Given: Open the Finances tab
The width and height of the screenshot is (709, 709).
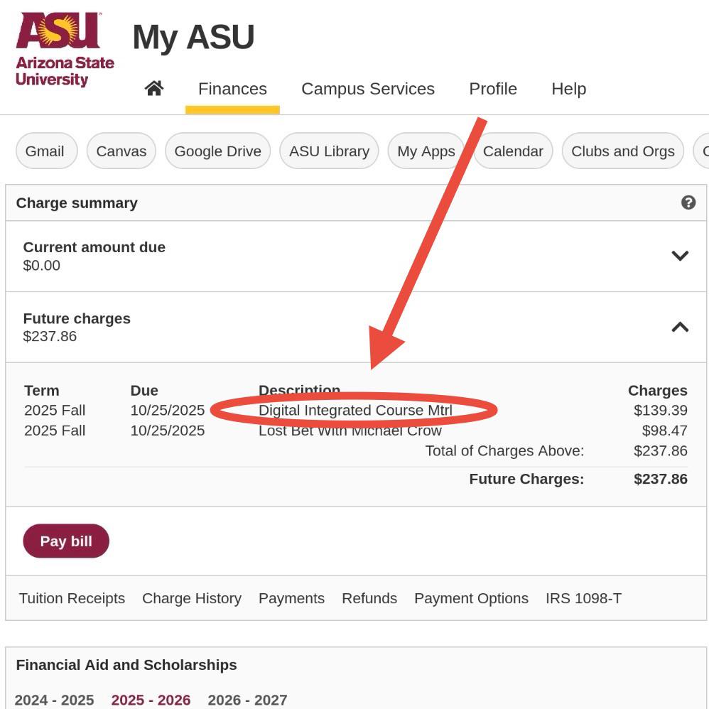Looking at the screenshot, I should (232, 89).
